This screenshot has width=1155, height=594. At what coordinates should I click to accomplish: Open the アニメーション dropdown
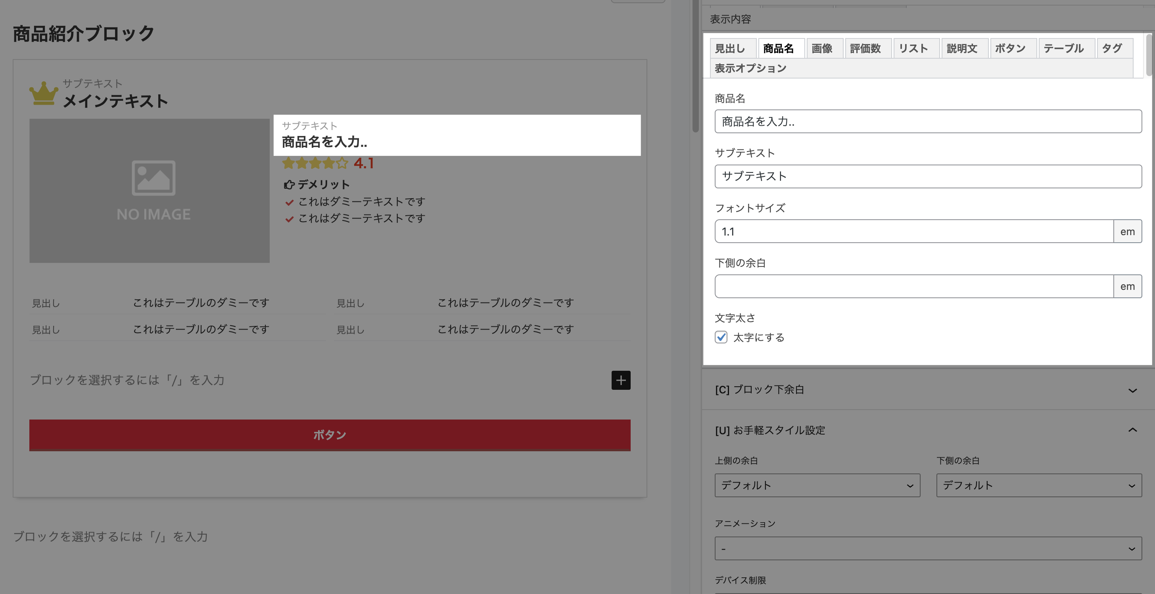[928, 548]
